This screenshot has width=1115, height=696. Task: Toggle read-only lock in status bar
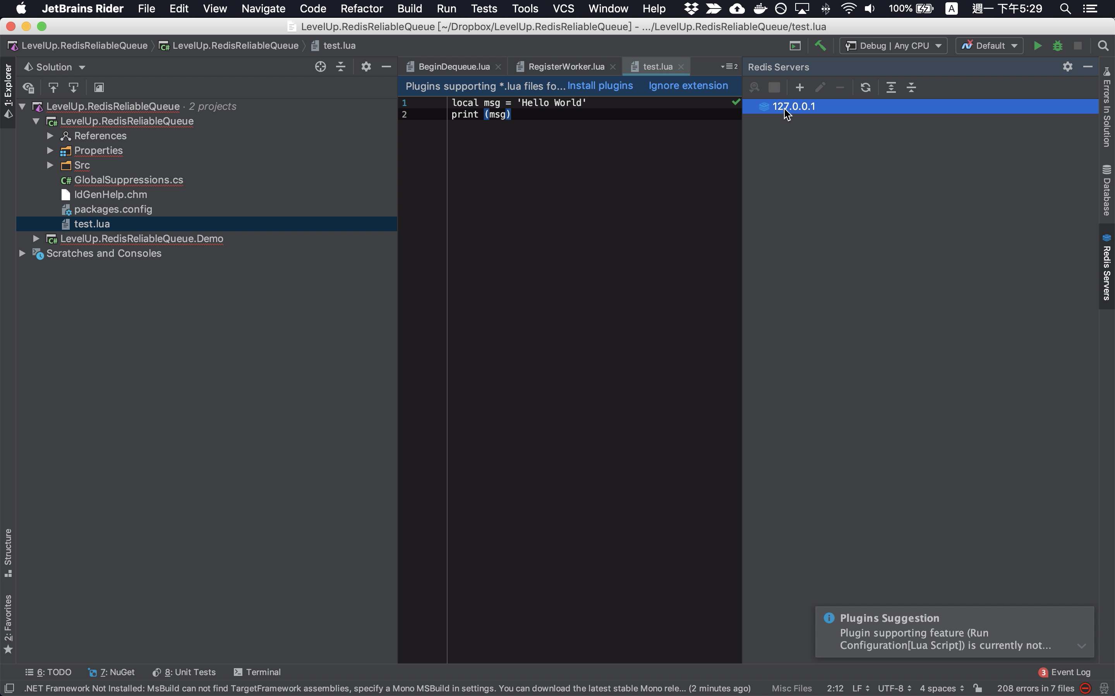click(x=978, y=688)
